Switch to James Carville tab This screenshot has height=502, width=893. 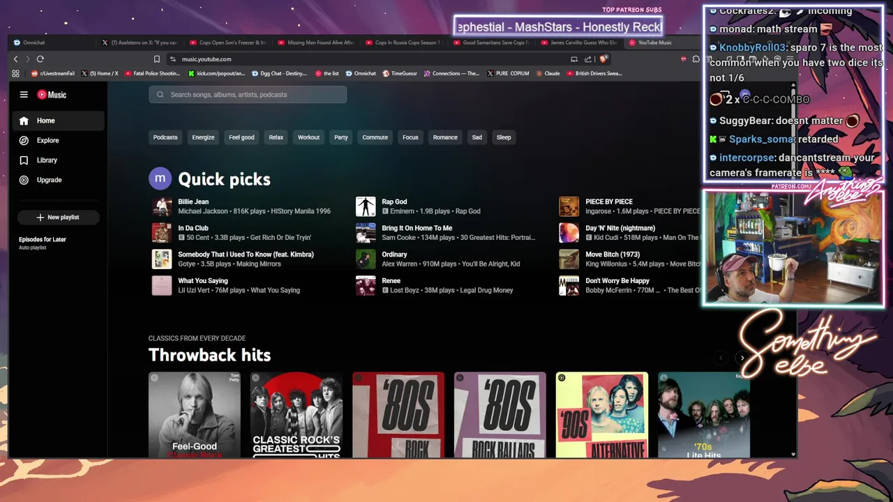pos(580,43)
